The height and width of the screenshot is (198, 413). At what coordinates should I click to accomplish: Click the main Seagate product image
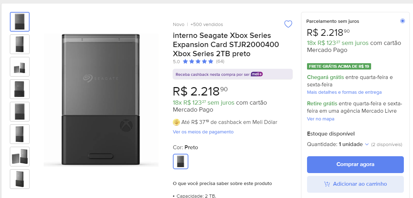coord(101,100)
